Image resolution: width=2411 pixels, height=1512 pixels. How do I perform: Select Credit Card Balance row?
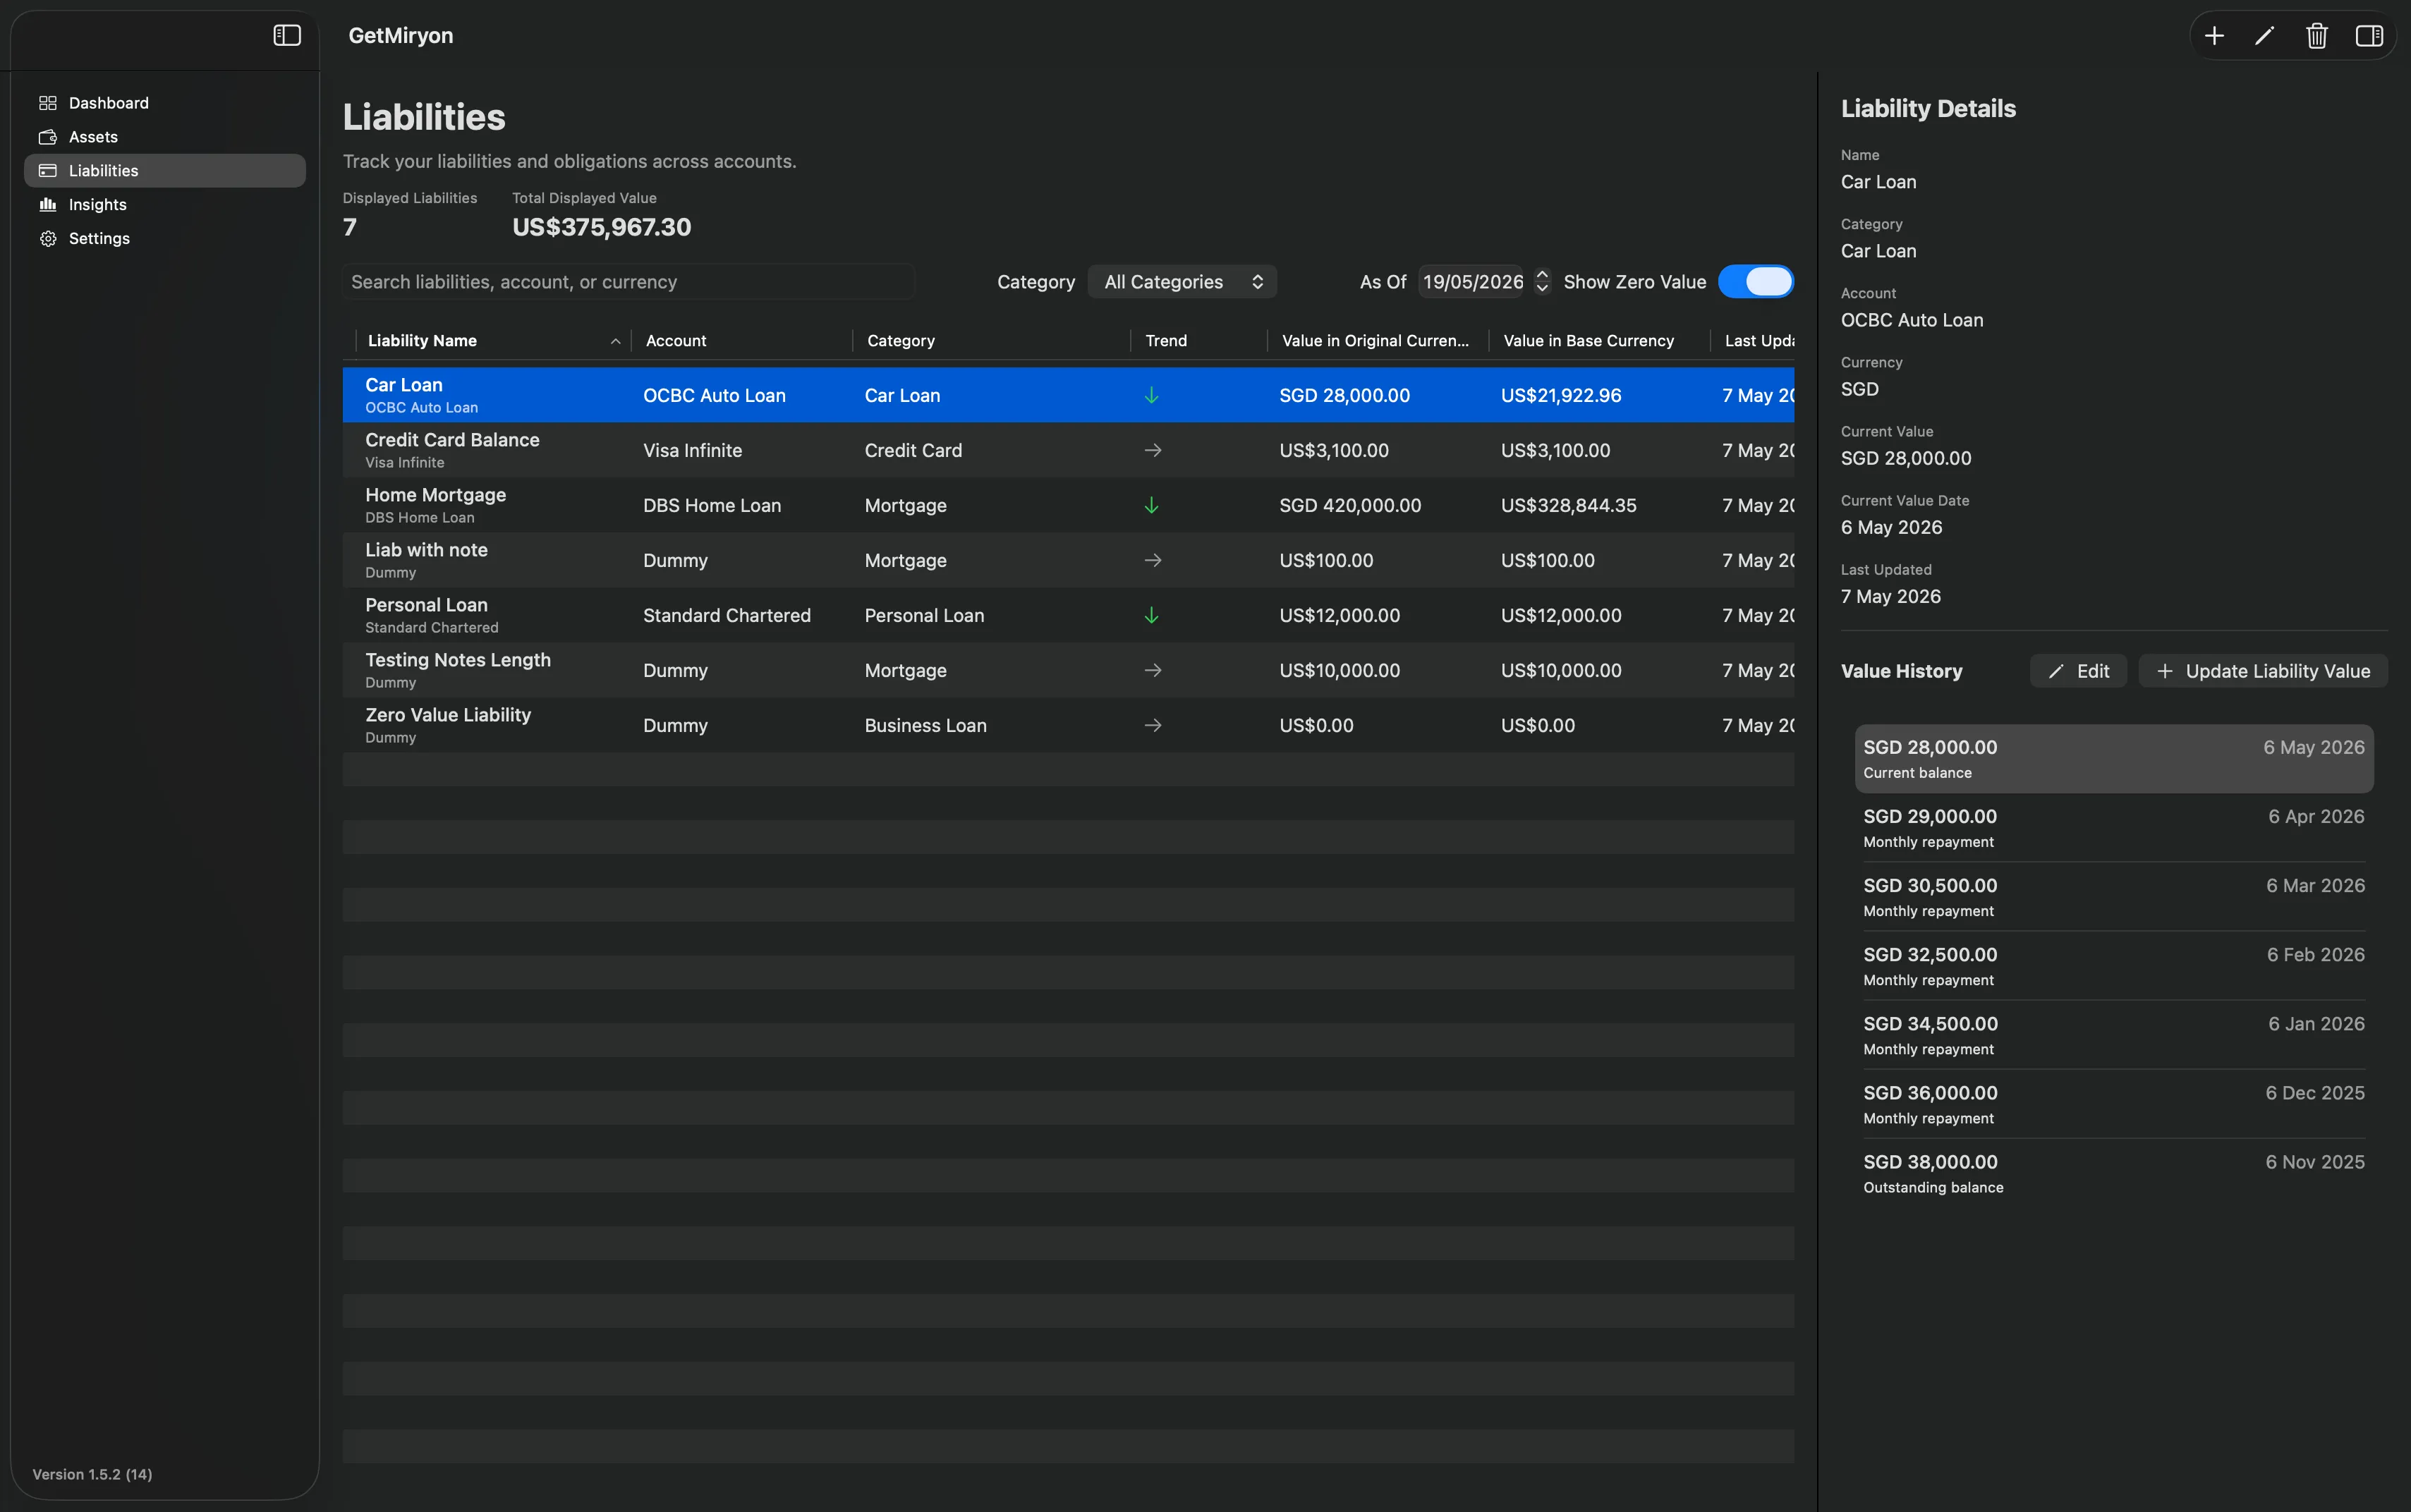click(x=1068, y=451)
